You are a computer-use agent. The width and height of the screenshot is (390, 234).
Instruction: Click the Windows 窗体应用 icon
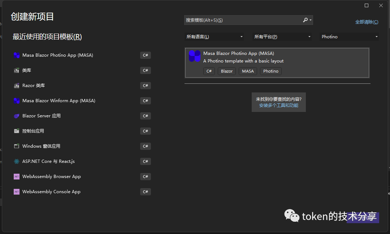tap(16, 146)
